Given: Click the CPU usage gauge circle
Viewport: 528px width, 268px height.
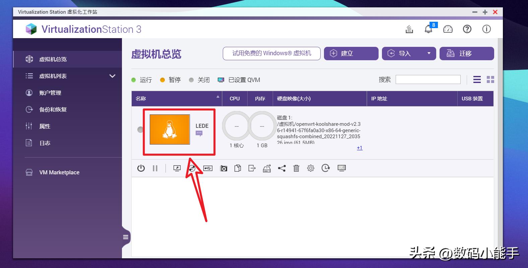Looking at the screenshot, I should pos(237,126).
